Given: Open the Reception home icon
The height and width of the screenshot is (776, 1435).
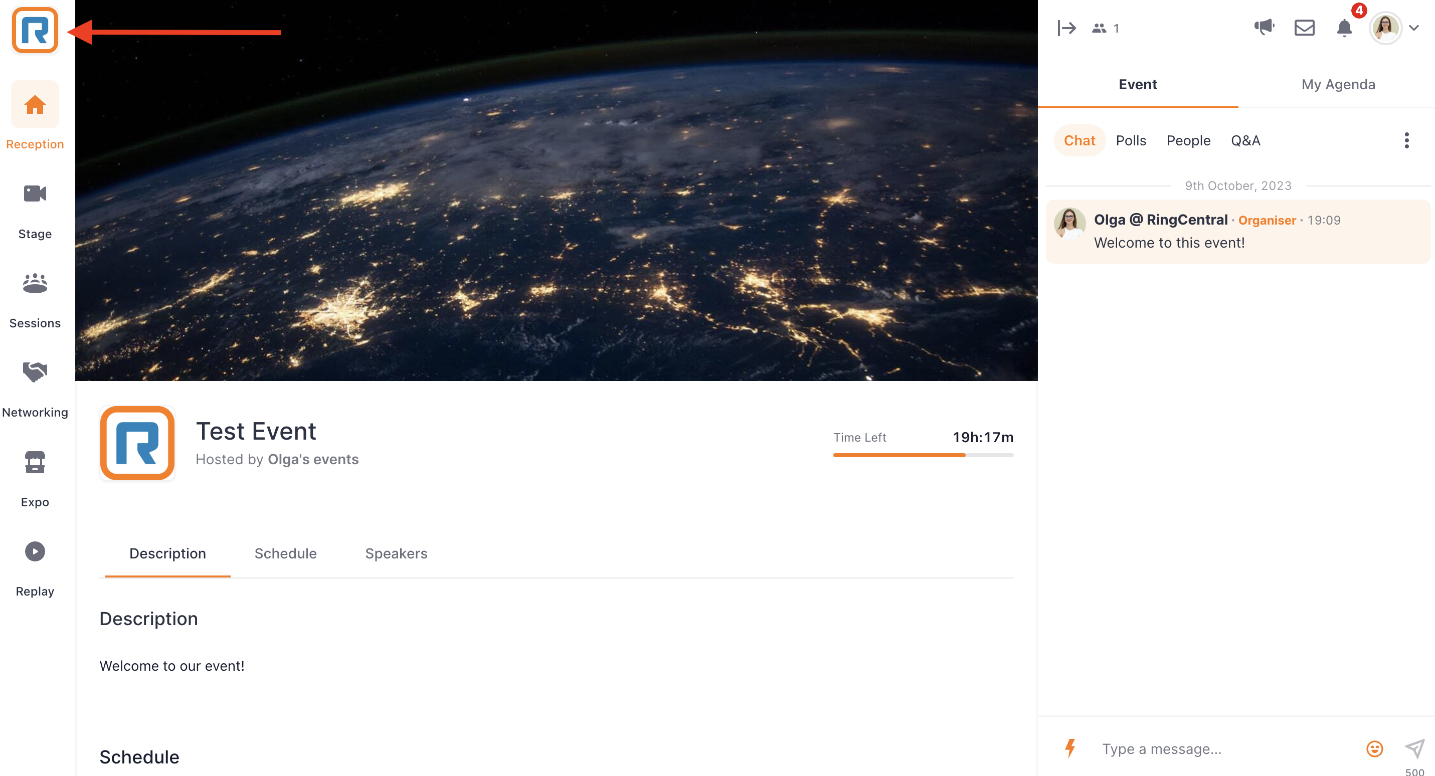Looking at the screenshot, I should [35, 104].
